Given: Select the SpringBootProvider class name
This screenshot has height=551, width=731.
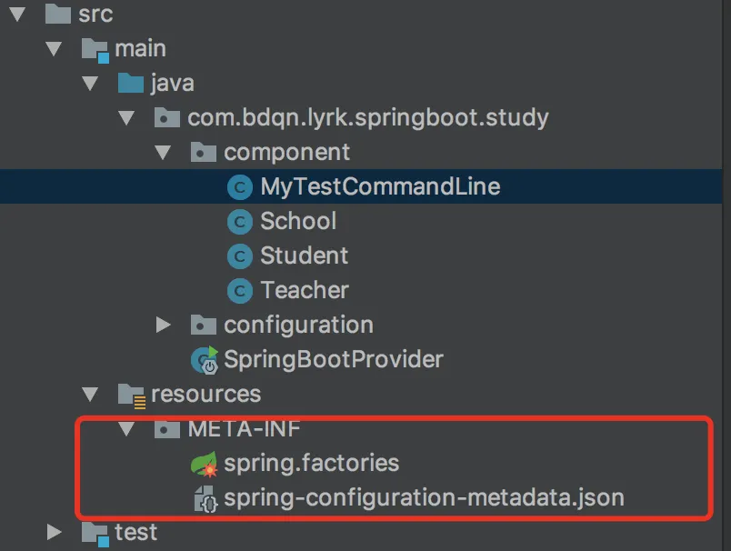Looking at the screenshot, I should [x=334, y=359].
